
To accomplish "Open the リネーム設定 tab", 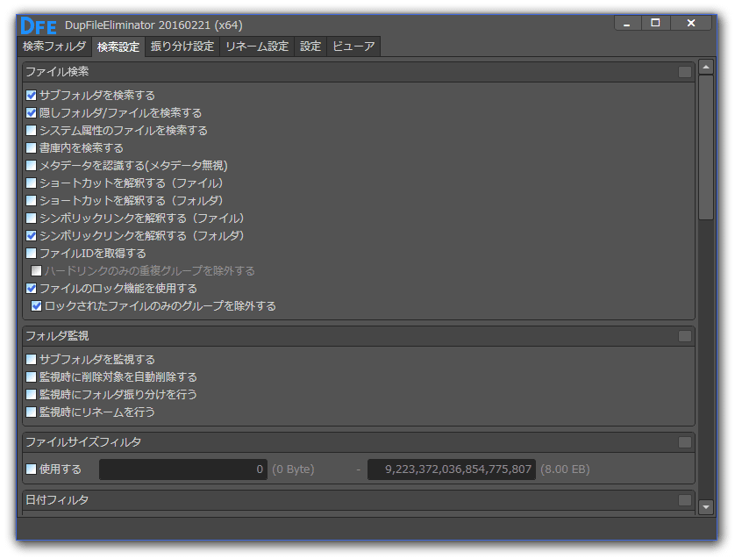I will point(257,47).
